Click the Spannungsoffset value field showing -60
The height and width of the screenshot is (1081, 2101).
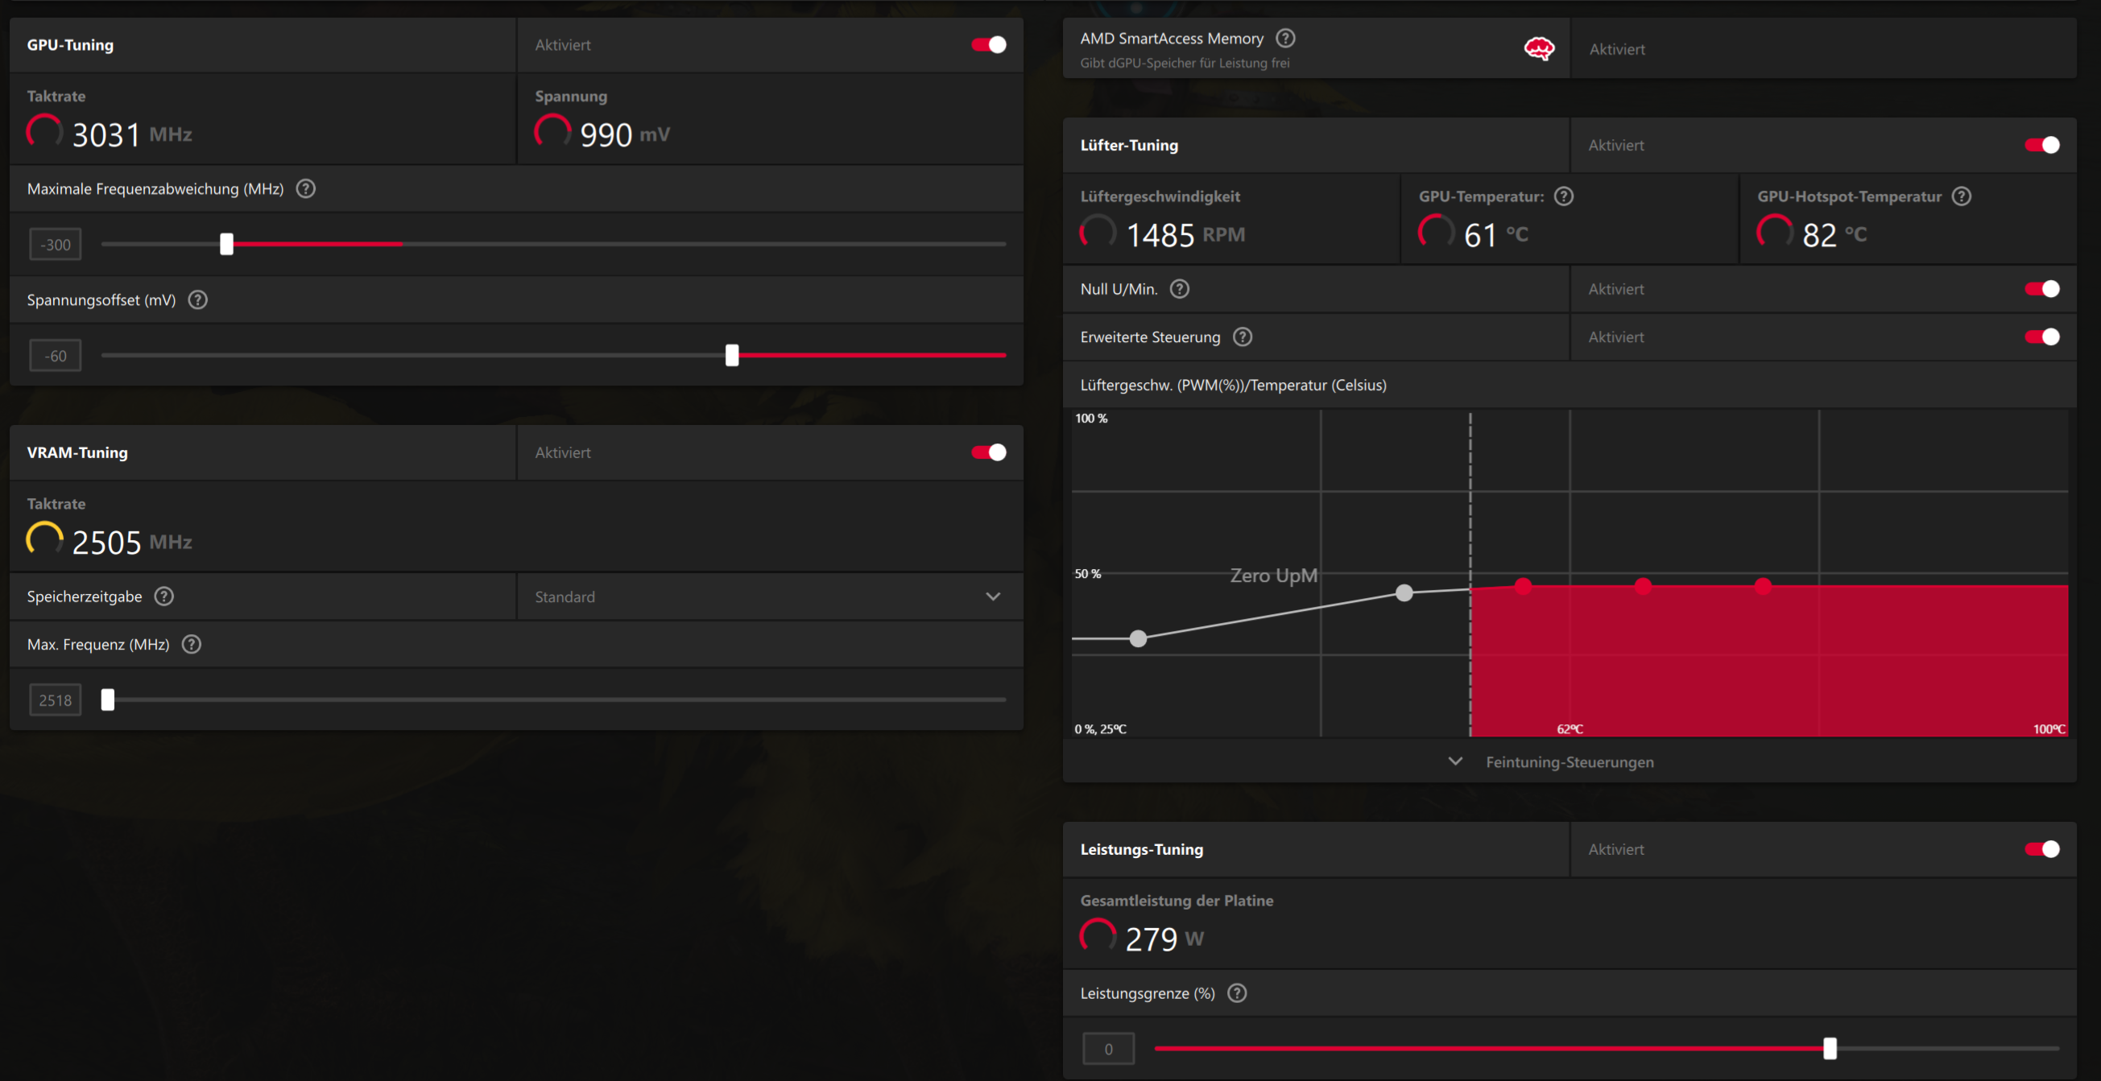[56, 357]
